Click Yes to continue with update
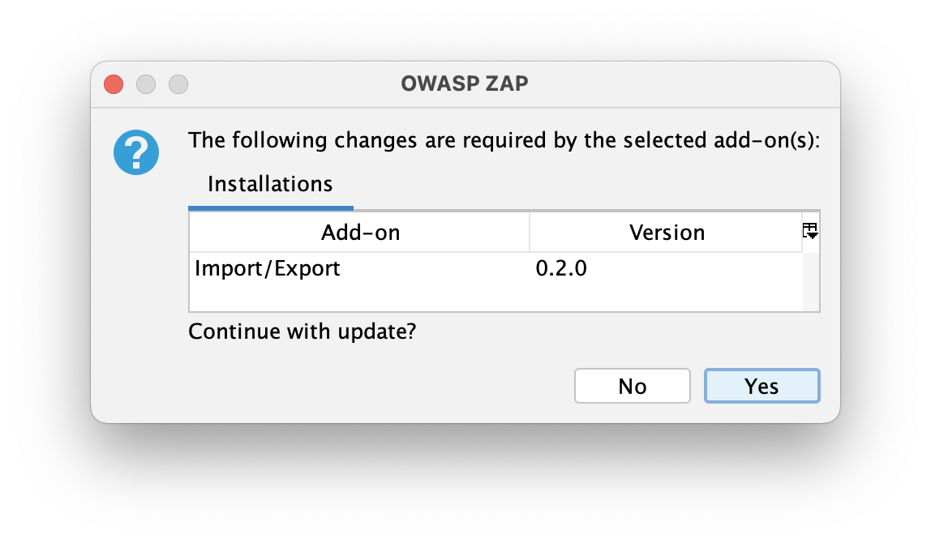This screenshot has width=931, height=543. pyautogui.click(x=762, y=386)
